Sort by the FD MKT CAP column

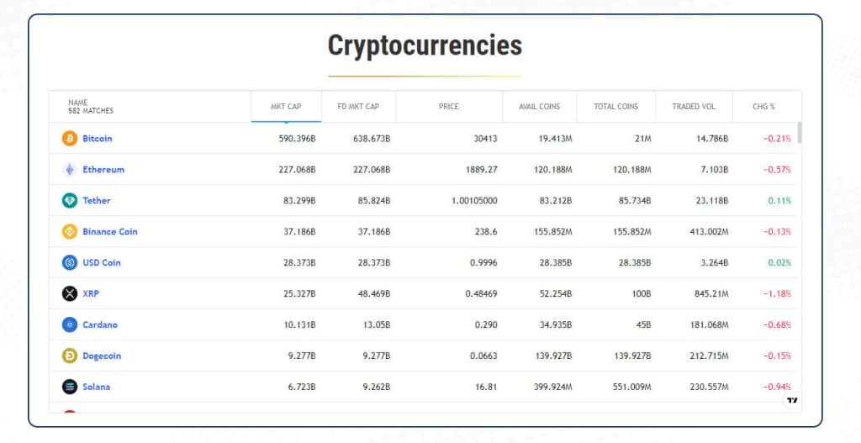click(x=358, y=107)
